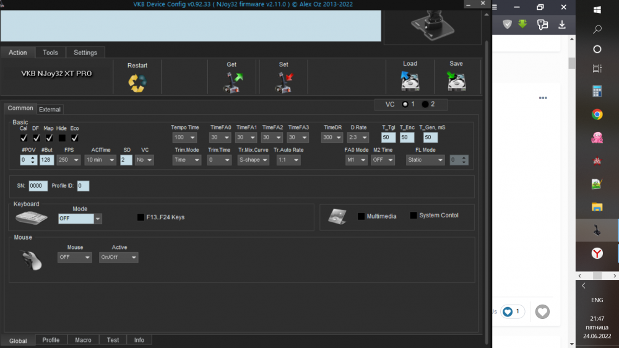This screenshot has width=619, height=348.
Task: Launch Calculator from taskbar
Action: (x=597, y=92)
